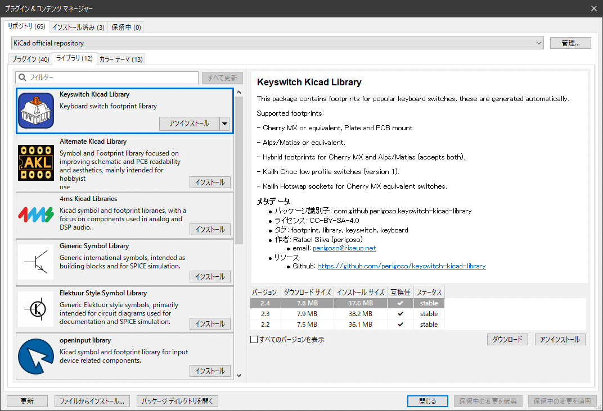This screenshot has width=603, height=411.
Task: Install the openinput library
Action: (210, 371)
